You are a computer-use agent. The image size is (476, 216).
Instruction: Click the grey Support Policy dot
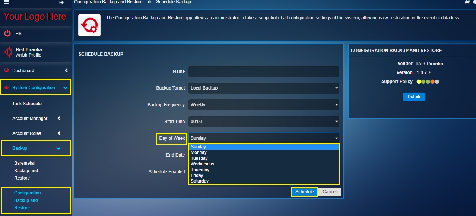[x=437, y=81]
